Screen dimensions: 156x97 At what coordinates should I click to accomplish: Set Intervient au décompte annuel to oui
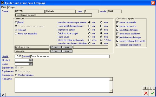89,23
